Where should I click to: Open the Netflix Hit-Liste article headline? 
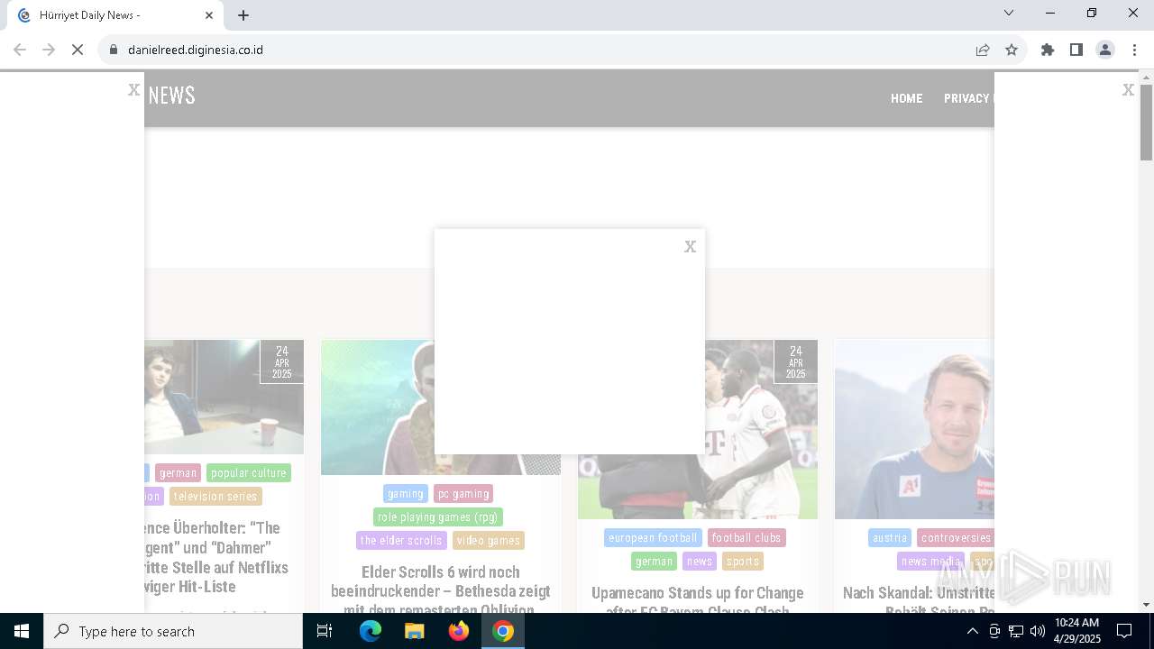pyautogui.click(x=216, y=557)
